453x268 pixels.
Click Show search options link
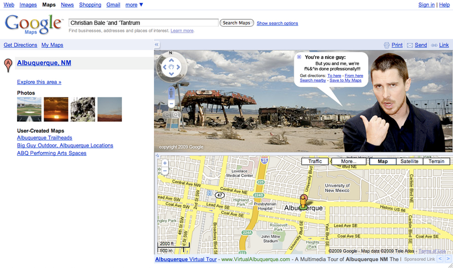coord(277,23)
